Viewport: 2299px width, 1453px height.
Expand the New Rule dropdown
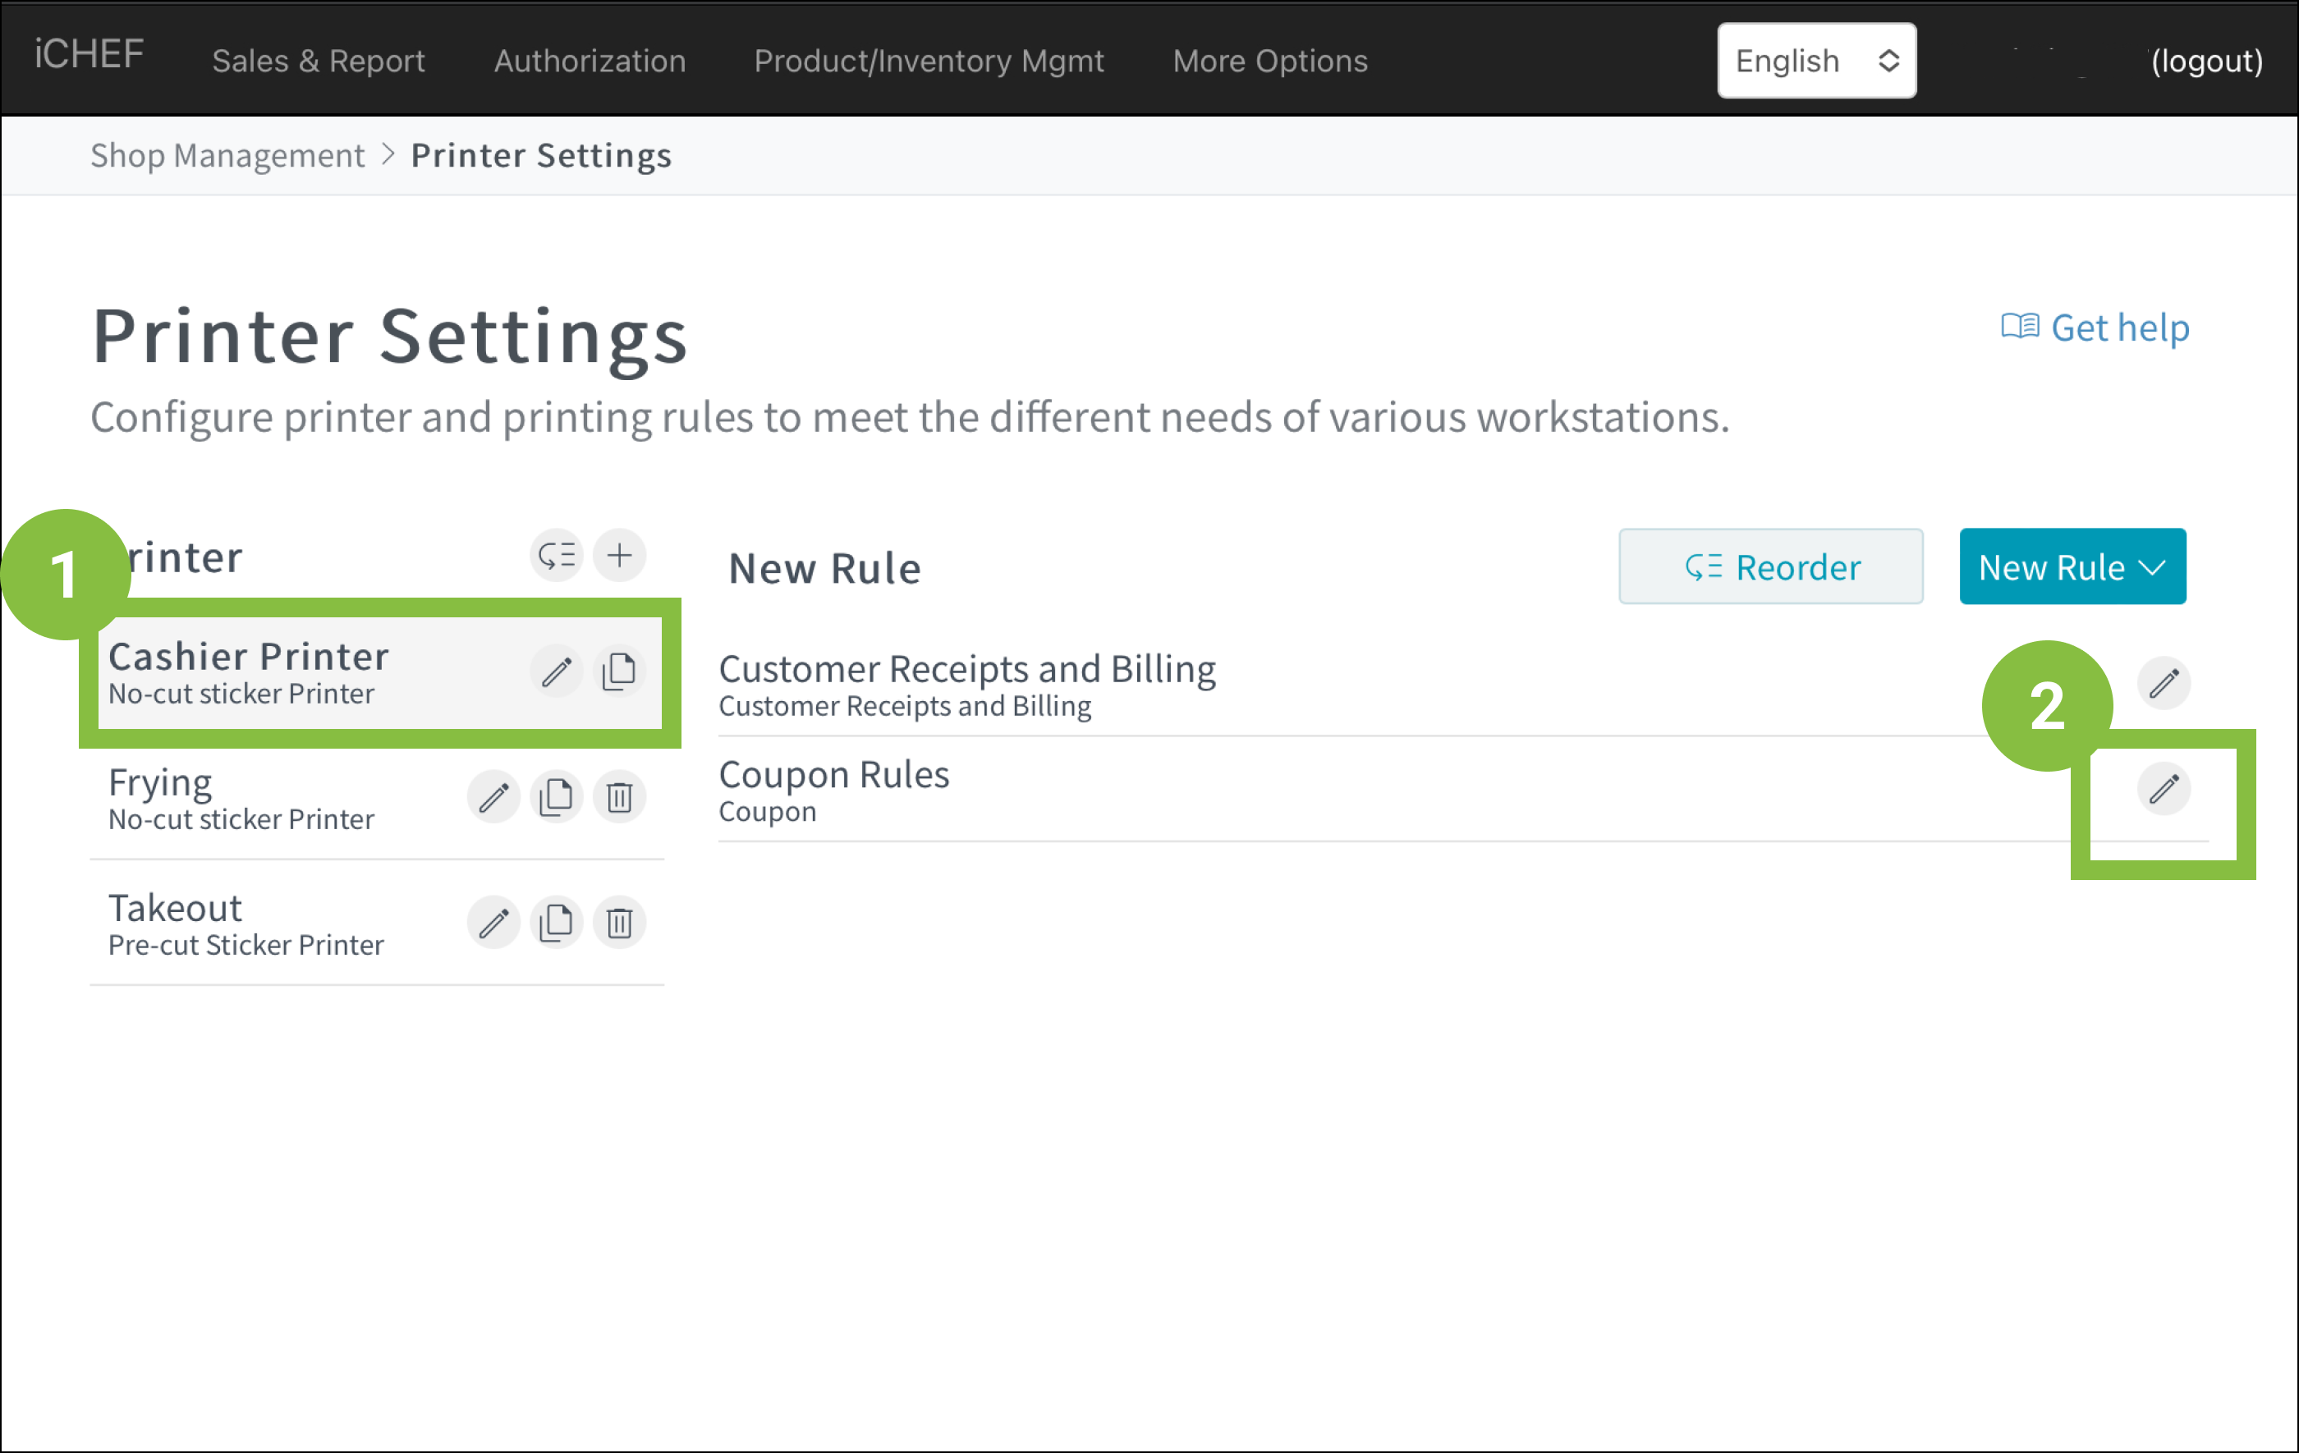[2072, 566]
